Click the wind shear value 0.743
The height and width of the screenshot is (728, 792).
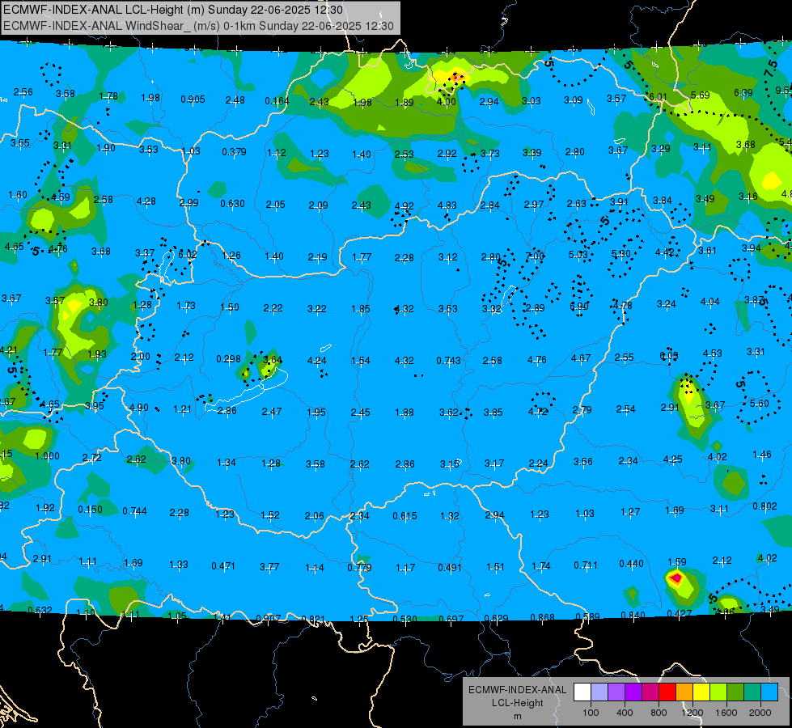tap(448, 360)
